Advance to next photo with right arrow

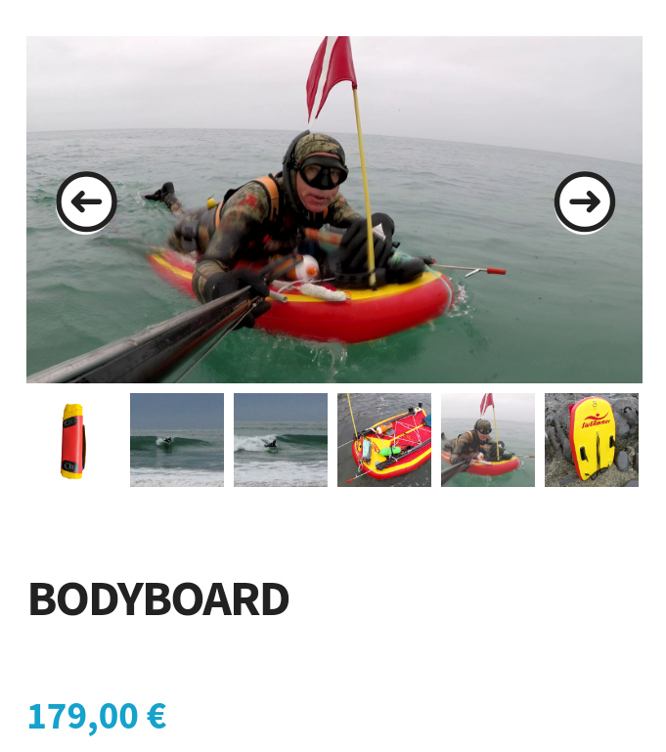(585, 201)
